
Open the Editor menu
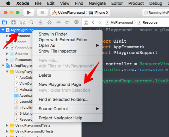(117, 3)
